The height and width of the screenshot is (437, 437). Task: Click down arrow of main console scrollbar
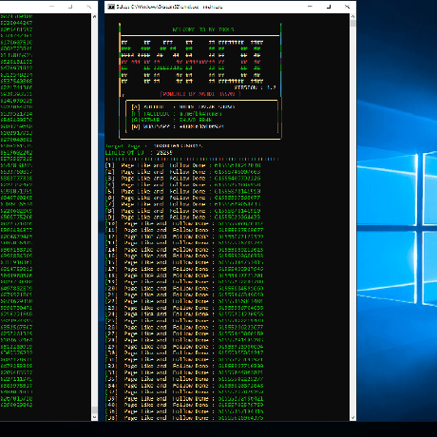[352, 418]
